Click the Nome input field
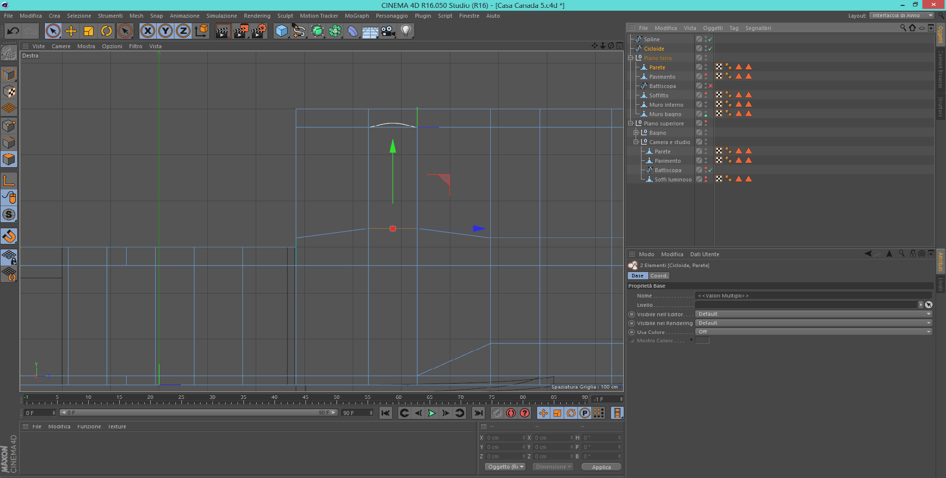 [814, 296]
